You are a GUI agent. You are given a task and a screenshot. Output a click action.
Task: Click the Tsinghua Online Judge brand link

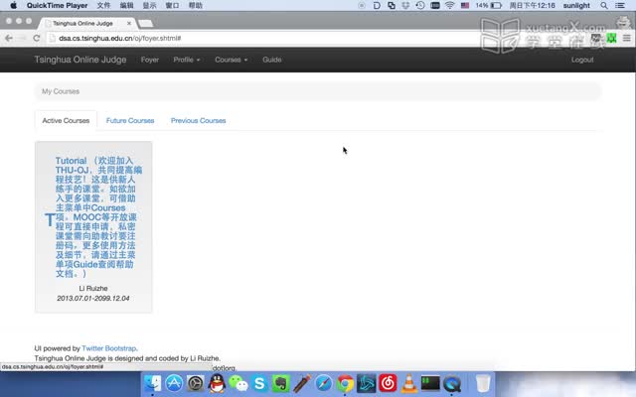(80, 60)
